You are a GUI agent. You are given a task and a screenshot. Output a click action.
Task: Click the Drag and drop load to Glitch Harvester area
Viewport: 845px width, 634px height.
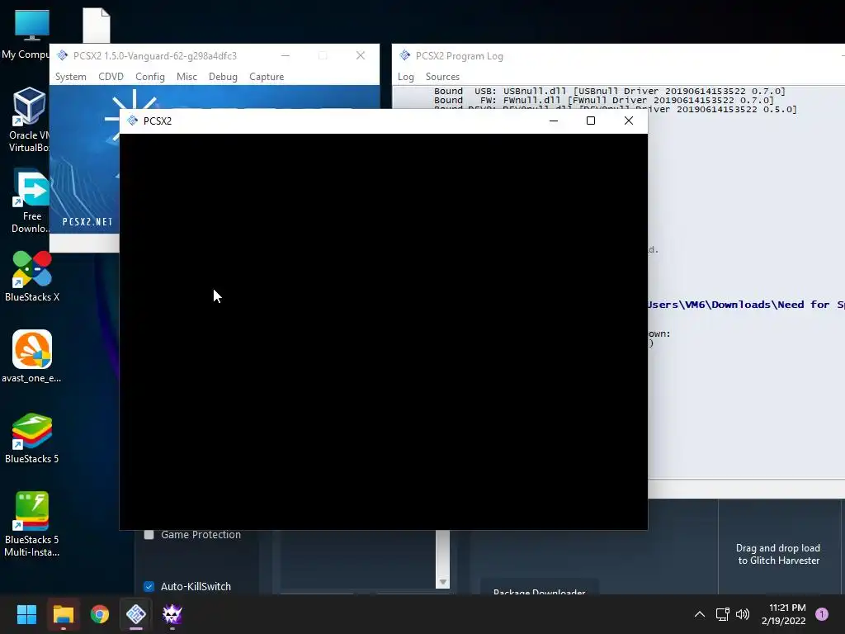779,554
